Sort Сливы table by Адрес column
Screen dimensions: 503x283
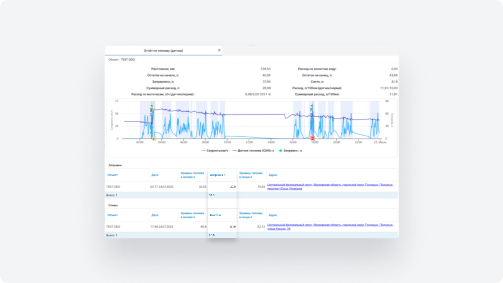pyautogui.click(x=273, y=215)
